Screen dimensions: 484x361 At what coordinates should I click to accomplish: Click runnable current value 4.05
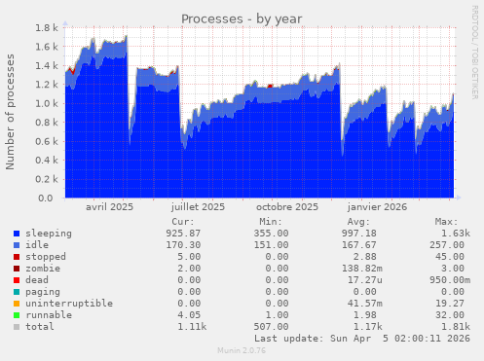pyautogui.click(x=189, y=315)
